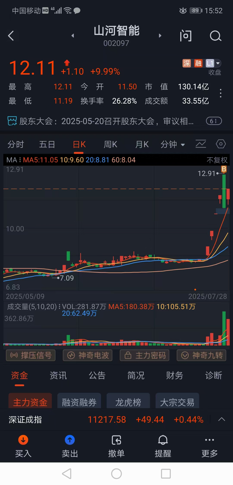Viewport: 233px width, 485px height.
Task: Expand index bar with up chevron
Action: 222,419
